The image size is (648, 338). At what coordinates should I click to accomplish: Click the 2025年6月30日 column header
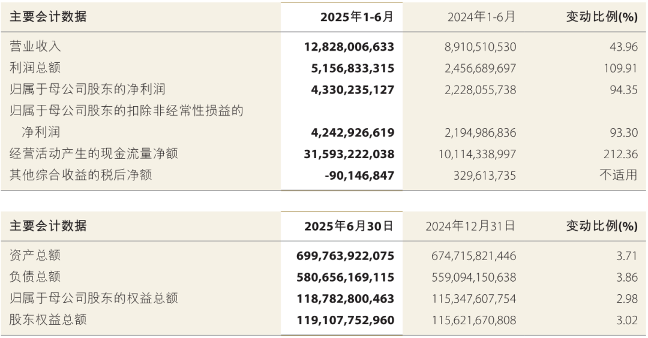tap(349, 226)
